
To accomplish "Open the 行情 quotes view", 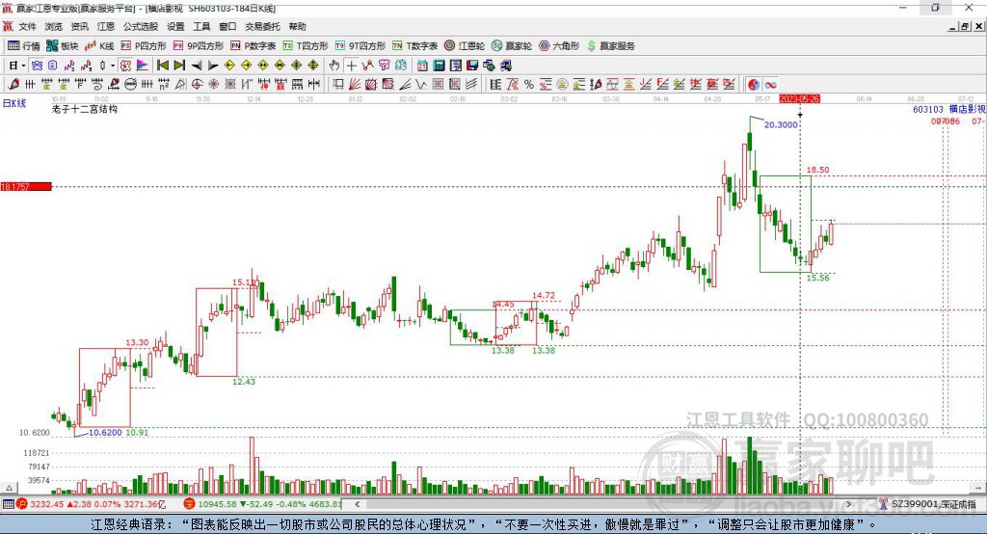I will tap(24, 46).
